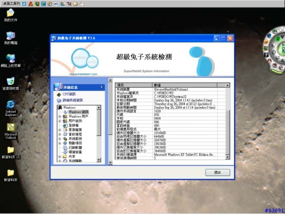Click the data table scroll-down arrow
The width and height of the screenshot is (285, 214).
(228, 157)
